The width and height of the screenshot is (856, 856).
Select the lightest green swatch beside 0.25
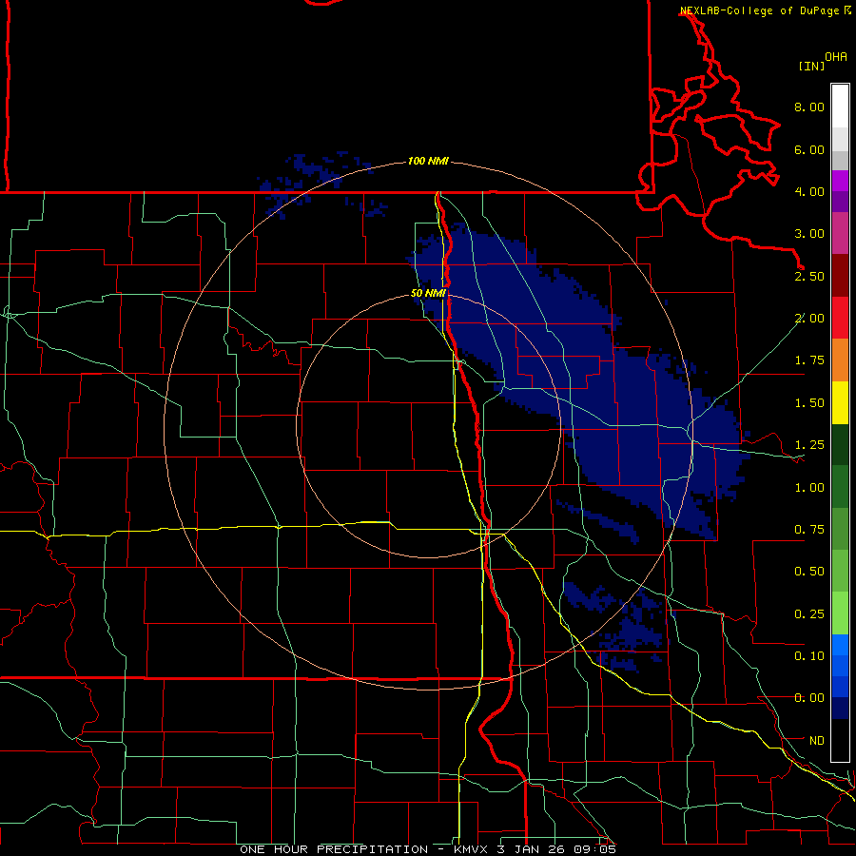point(840,613)
